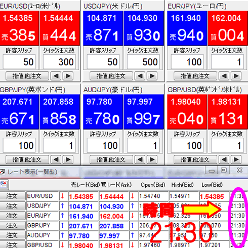Click the USD/JPY sell rate panel 104.871
This screenshot has width=248, height=248.
[x=103, y=28]
